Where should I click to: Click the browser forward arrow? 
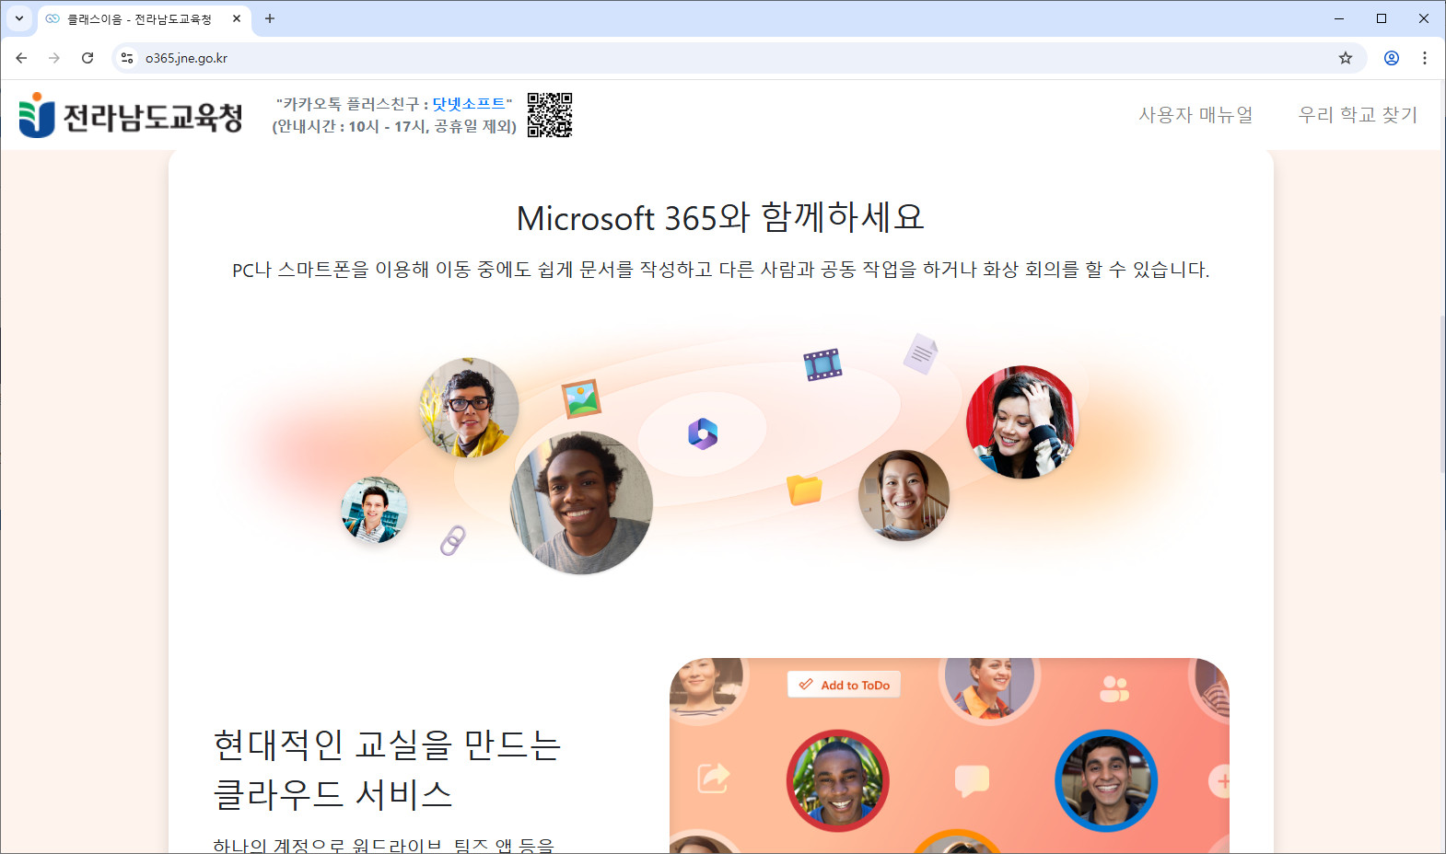click(54, 58)
